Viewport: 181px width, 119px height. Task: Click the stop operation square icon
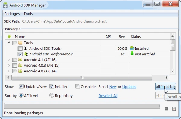(x=166, y=109)
